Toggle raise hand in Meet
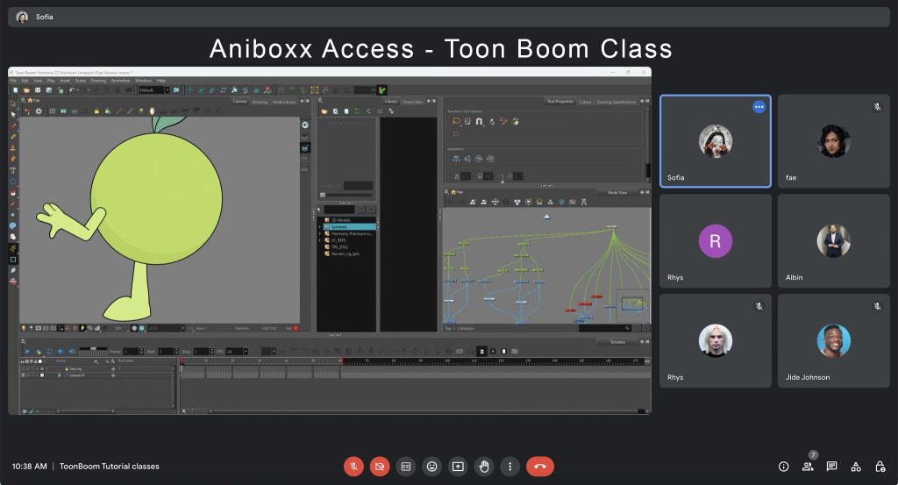 (484, 467)
